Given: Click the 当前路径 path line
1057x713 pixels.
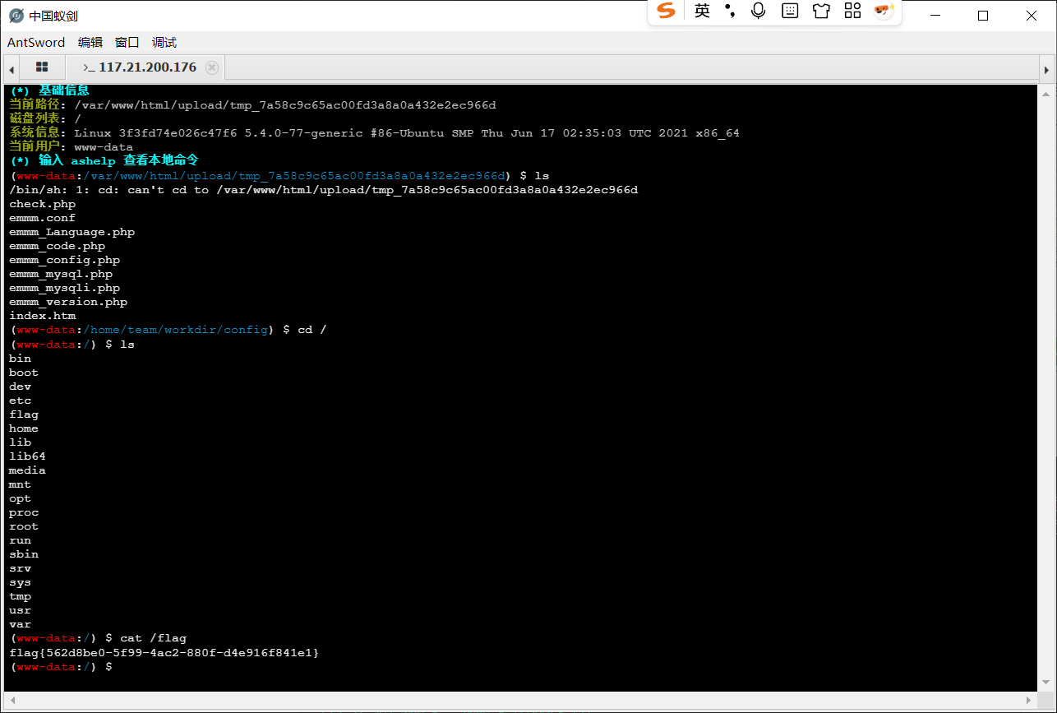Looking at the screenshot, I should (x=252, y=105).
